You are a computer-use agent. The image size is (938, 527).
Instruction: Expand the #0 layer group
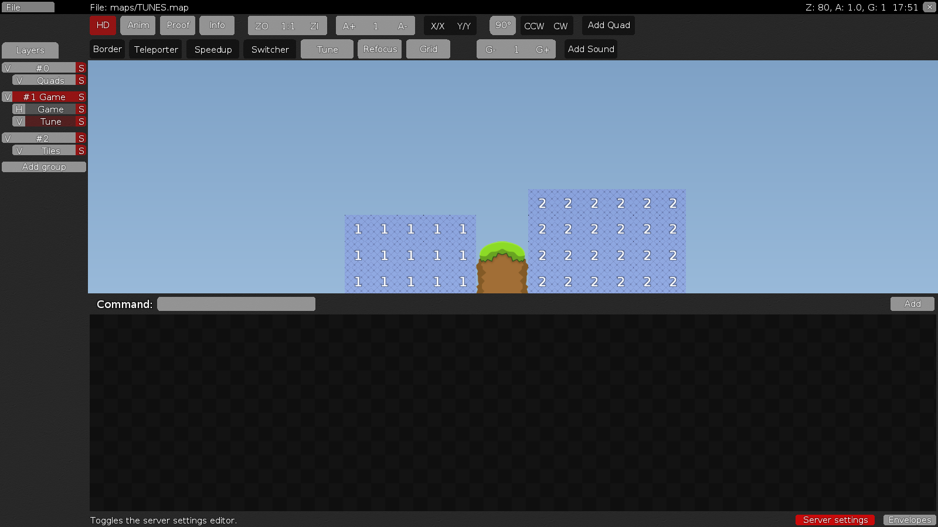(x=41, y=68)
